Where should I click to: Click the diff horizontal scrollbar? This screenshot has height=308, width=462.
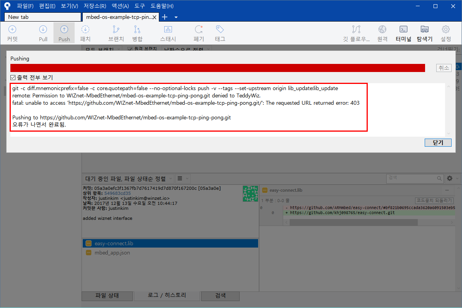click(353, 223)
